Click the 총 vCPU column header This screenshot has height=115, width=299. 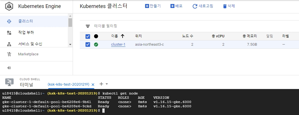pyautogui.click(x=218, y=36)
